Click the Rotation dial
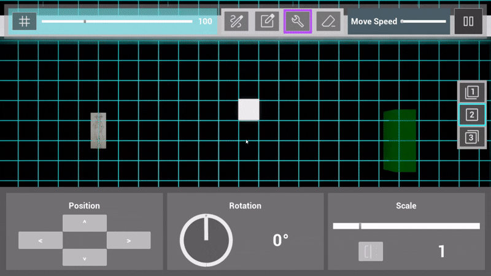491x276 pixels. pos(206,240)
